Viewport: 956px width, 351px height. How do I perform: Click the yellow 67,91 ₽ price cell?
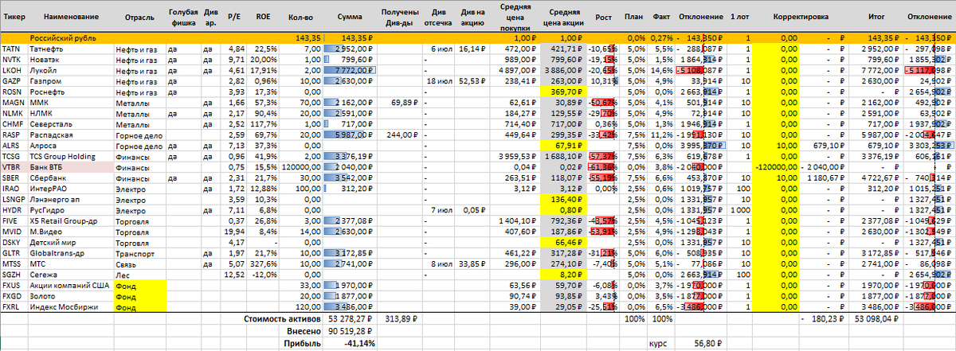point(565,146)
